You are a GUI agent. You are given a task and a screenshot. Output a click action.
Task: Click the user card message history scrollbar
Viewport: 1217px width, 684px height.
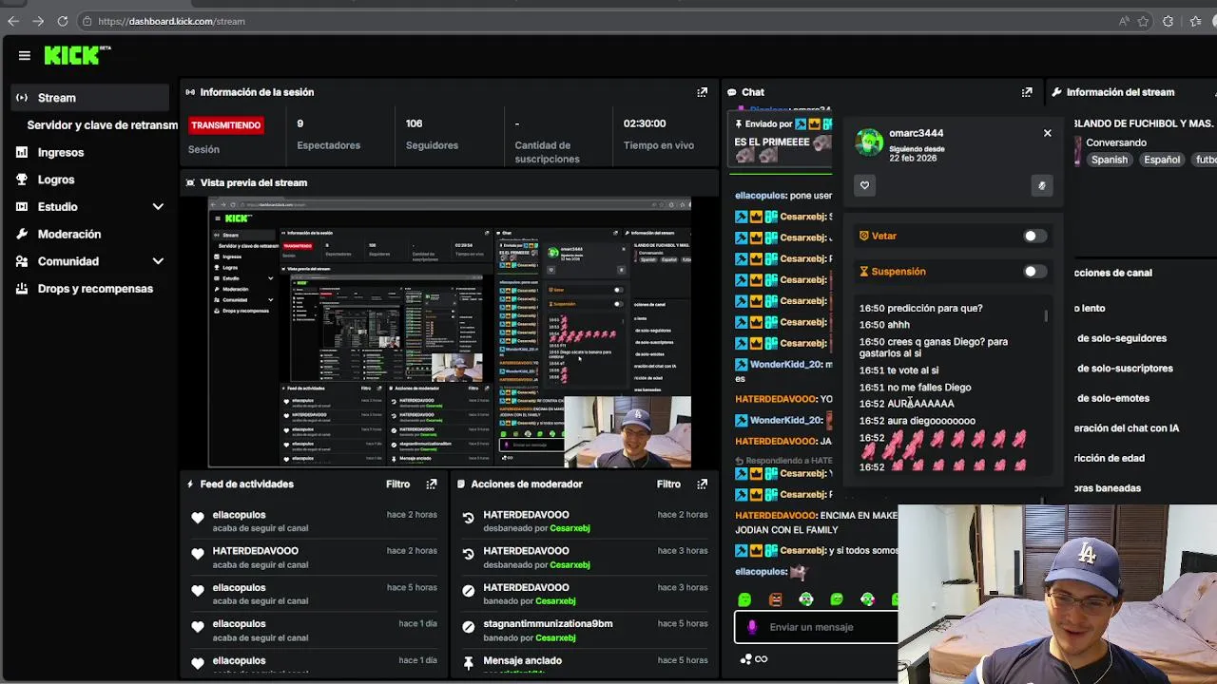pos(1047,315)
